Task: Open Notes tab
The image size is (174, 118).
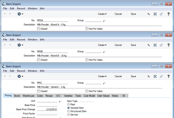Action: tap(115, 96)
